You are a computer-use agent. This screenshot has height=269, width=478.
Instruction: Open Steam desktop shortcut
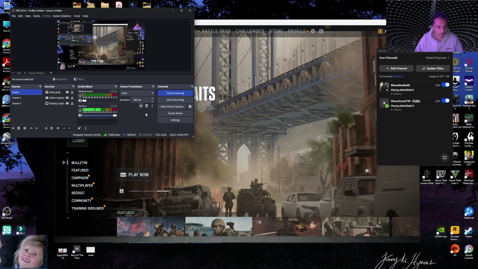coord(469,232)
